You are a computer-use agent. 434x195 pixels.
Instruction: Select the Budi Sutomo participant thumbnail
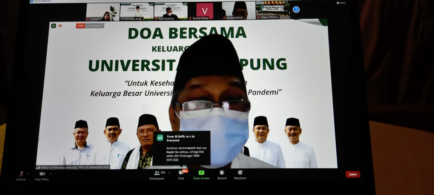click(x=171, y=11)
